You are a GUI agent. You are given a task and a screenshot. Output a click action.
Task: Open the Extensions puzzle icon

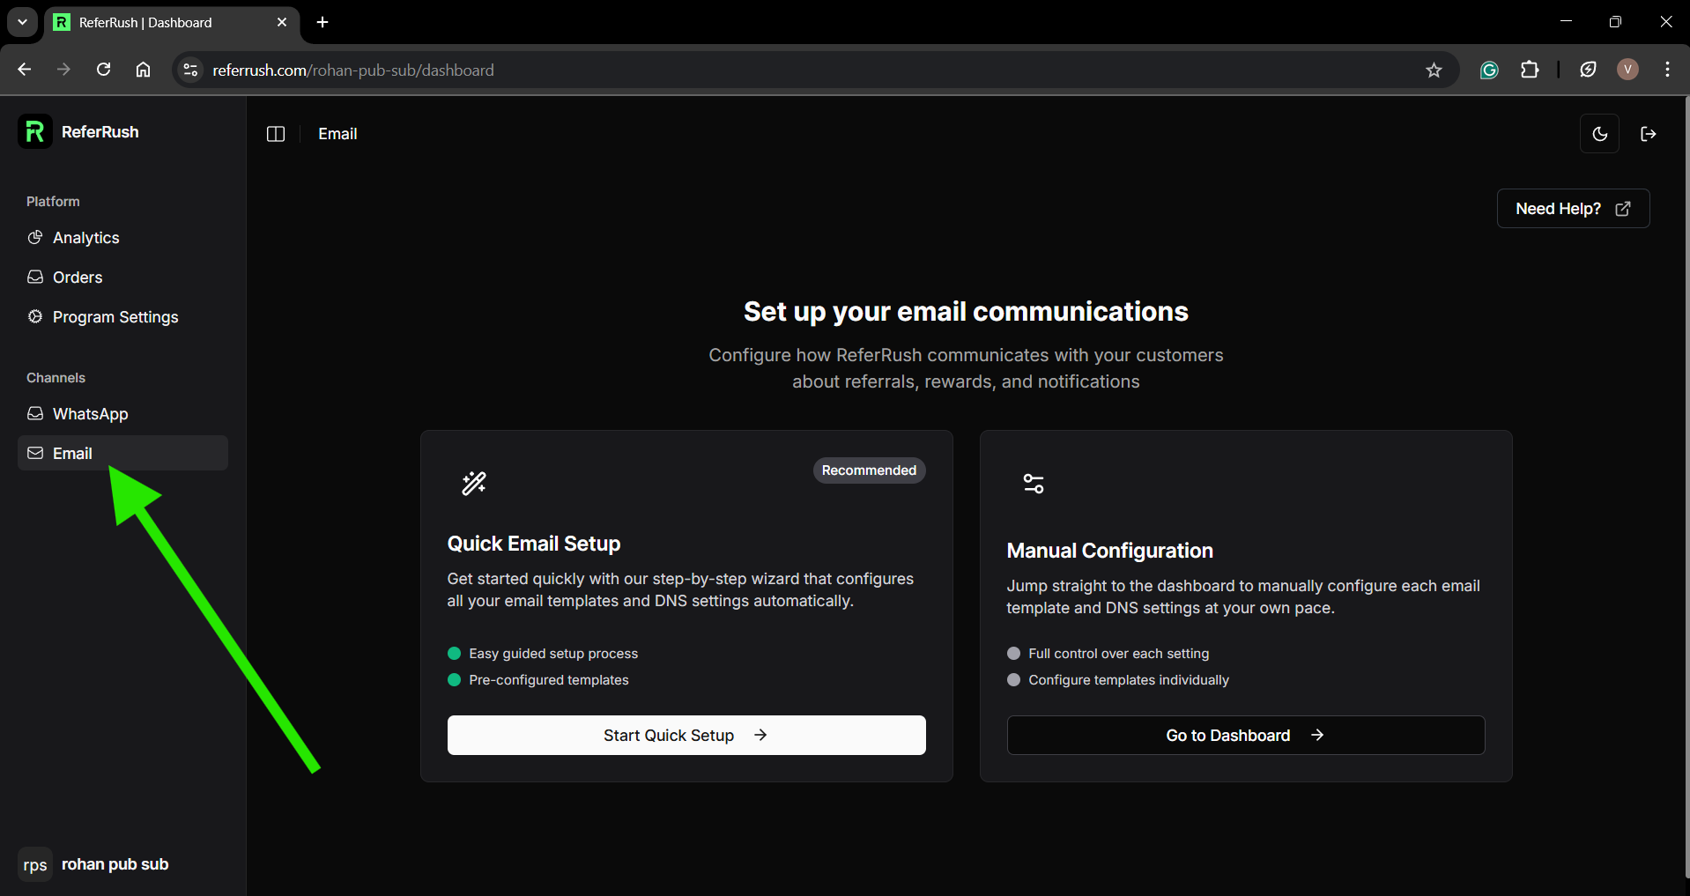[x=1530, y=70]
